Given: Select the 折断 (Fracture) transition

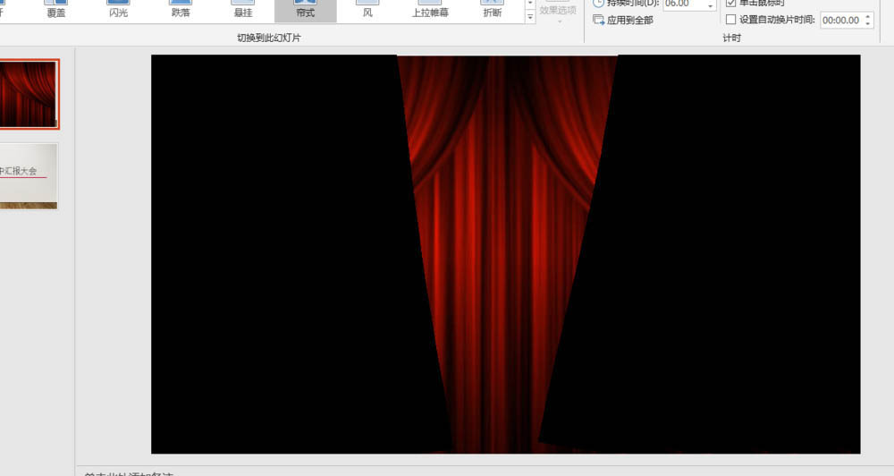Looking at the screenshot, I should coord(492,10).
